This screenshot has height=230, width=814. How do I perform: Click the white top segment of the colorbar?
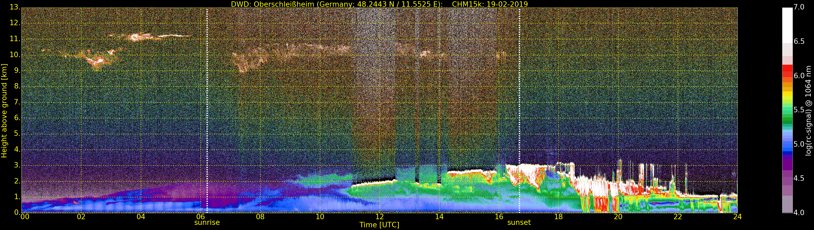click(787, 25)
